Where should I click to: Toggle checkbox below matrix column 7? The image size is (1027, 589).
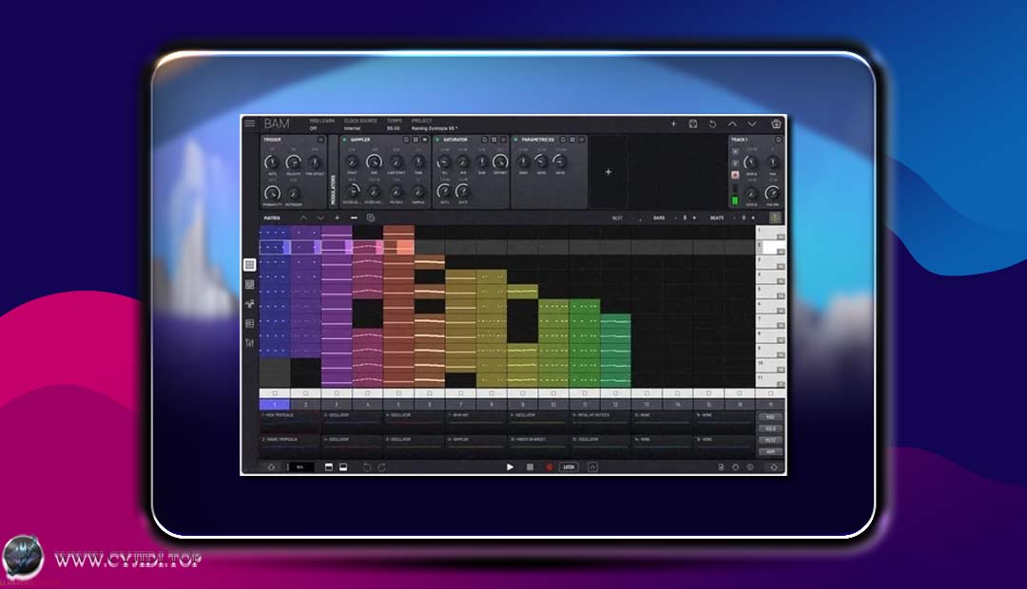point(460,393)
